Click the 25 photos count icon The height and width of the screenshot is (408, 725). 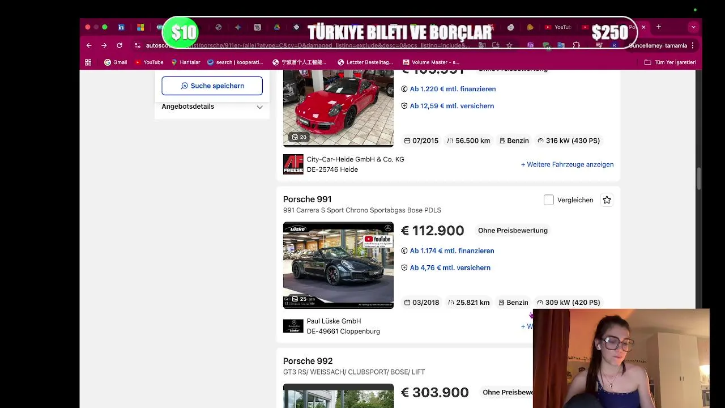(x=298, y=299)
